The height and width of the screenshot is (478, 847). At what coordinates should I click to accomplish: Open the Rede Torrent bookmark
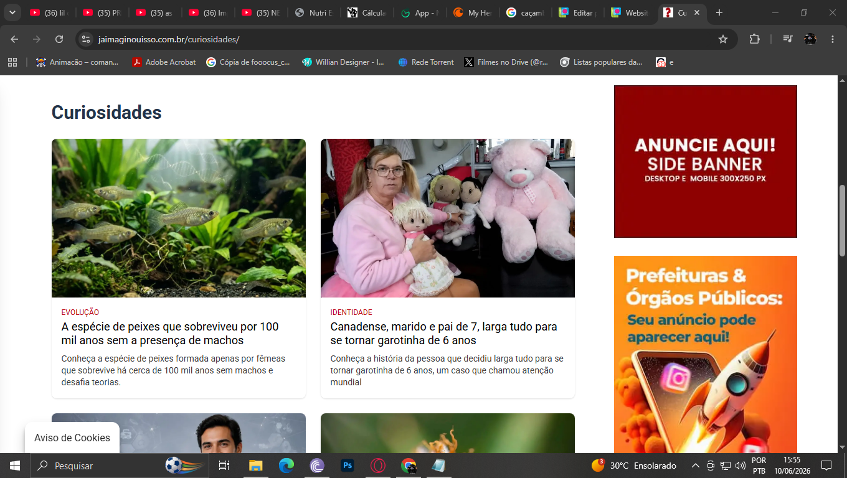click(x=426, y=62)
